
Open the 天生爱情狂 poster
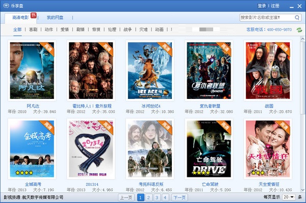pos(268,149)
